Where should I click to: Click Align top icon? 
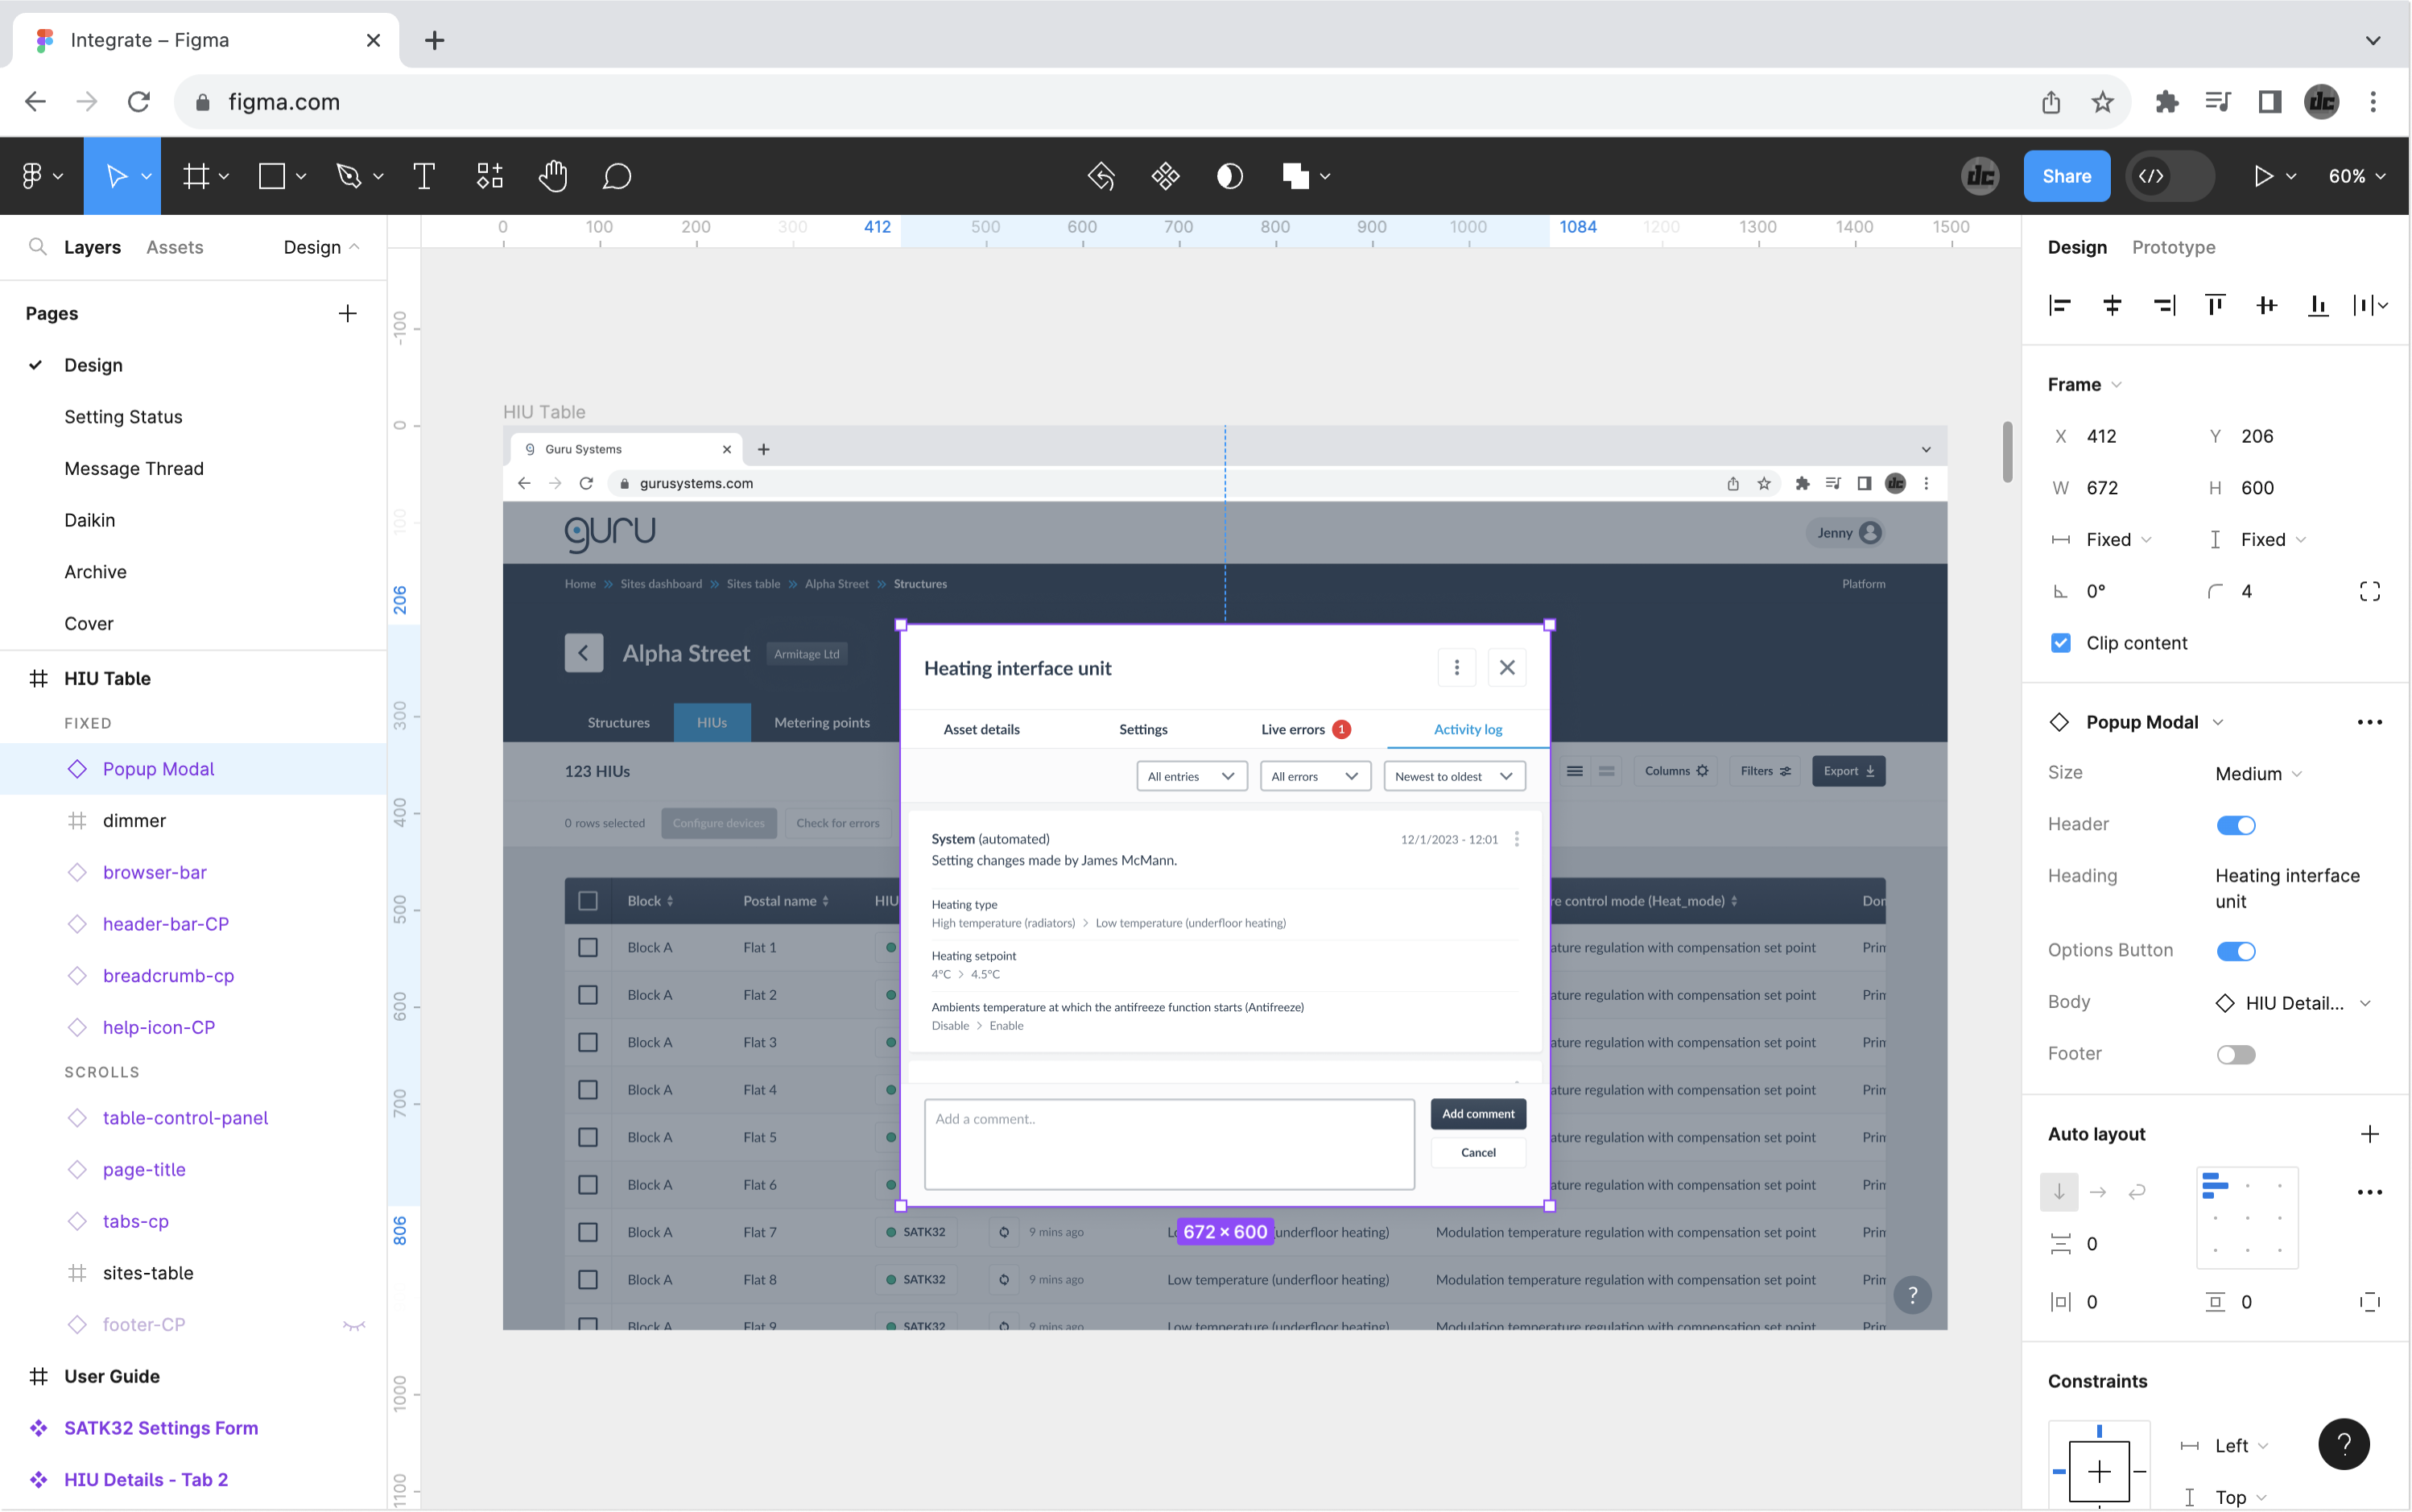2215,305
